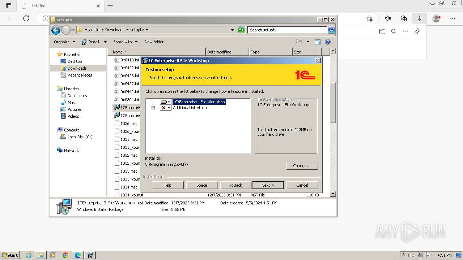
Task: Open downloads folder icon in Edge panel
Action: click(x=382, y=31)
